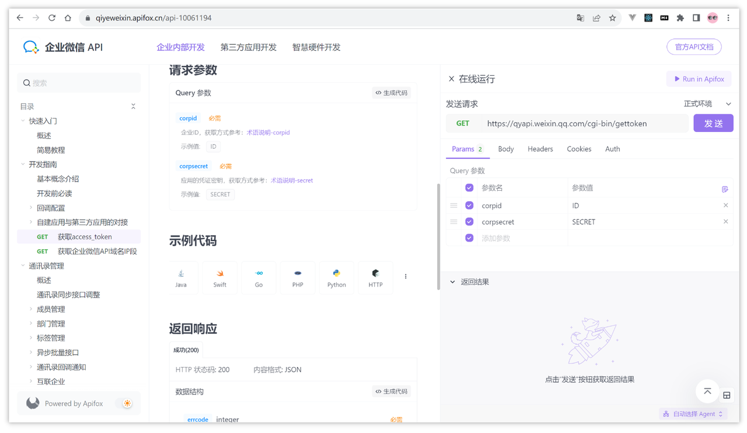Select the Python code sample icon

point(336,278)
